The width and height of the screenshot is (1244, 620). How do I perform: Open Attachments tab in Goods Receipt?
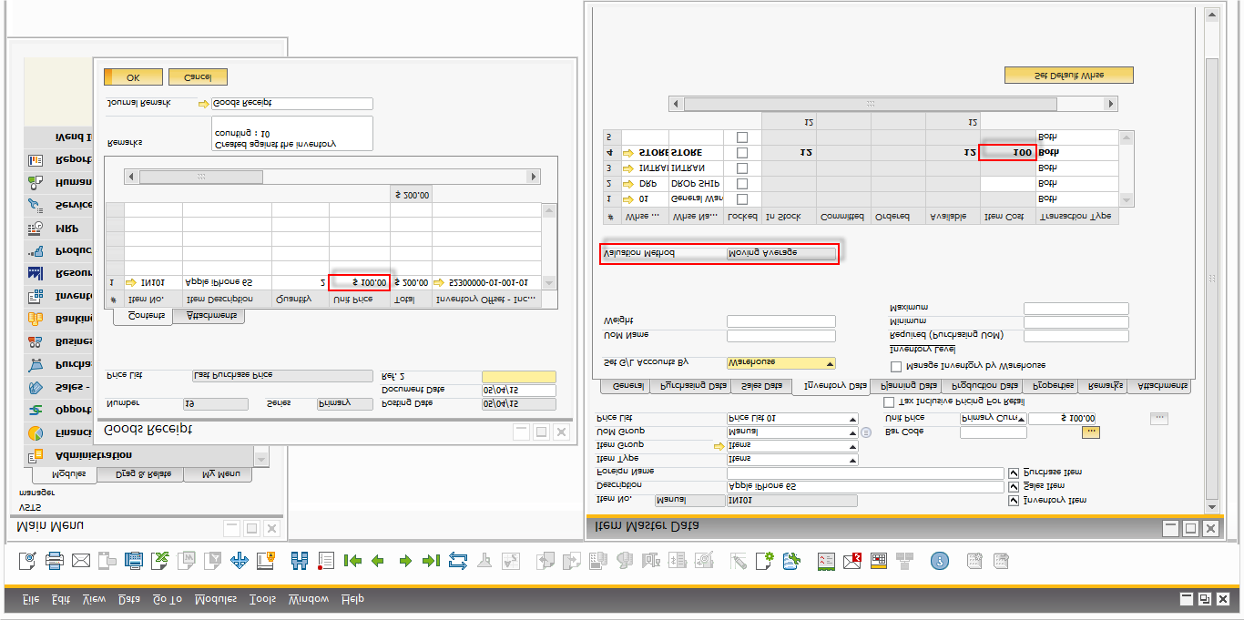tap(211, 316)
